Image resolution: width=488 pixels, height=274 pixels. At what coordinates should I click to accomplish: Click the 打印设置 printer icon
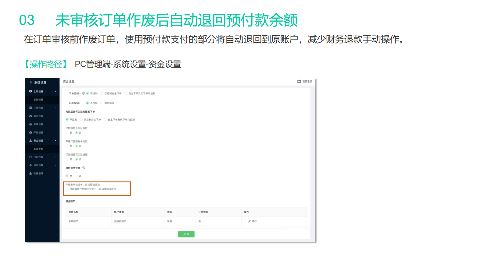click(30, 157)
